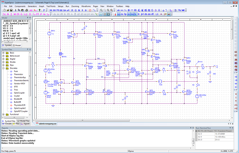Click the 'pz' analysis toolbar icon
The height and width of the screenshot is (153, 239).
pos(142,14)
